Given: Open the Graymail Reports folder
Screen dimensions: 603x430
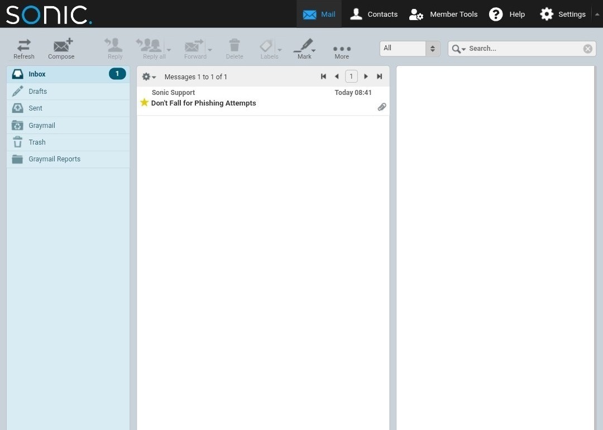Looking at the screenshot, I should click(68, 159).
